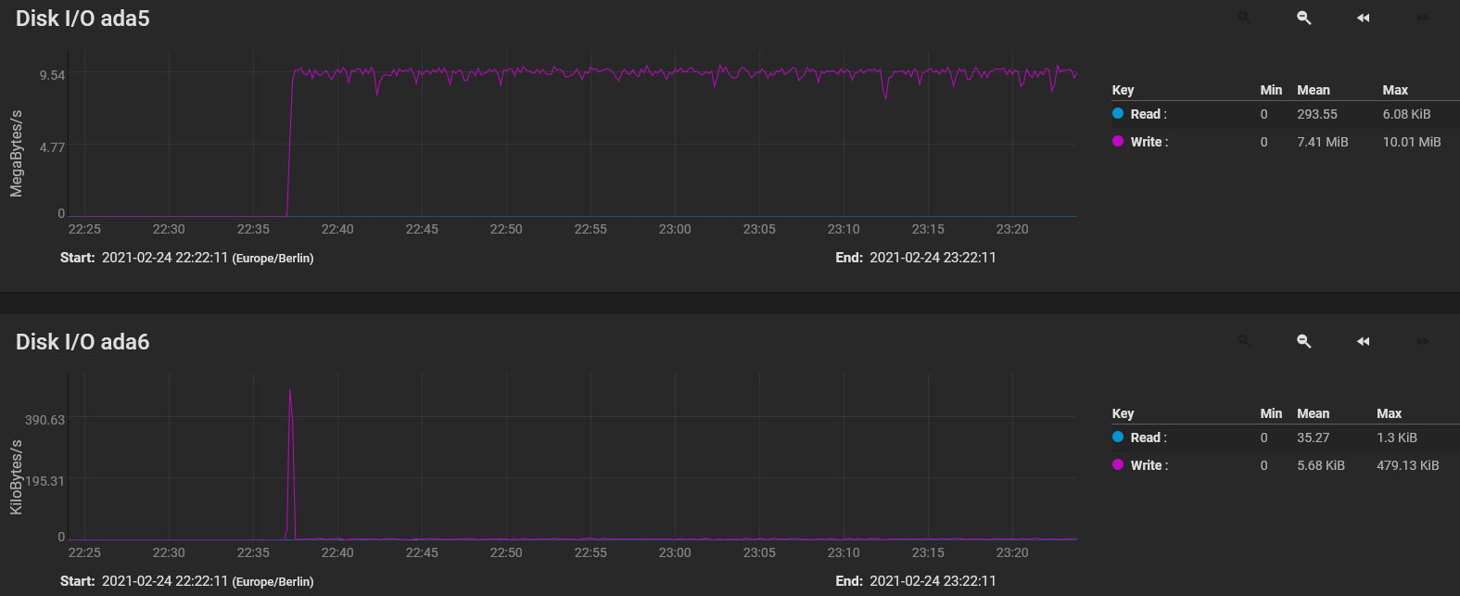Viewport: 1460px width, 596px height.
Task: Click the Disk I/O ada6 heading
Action: [x=83, y=342]
